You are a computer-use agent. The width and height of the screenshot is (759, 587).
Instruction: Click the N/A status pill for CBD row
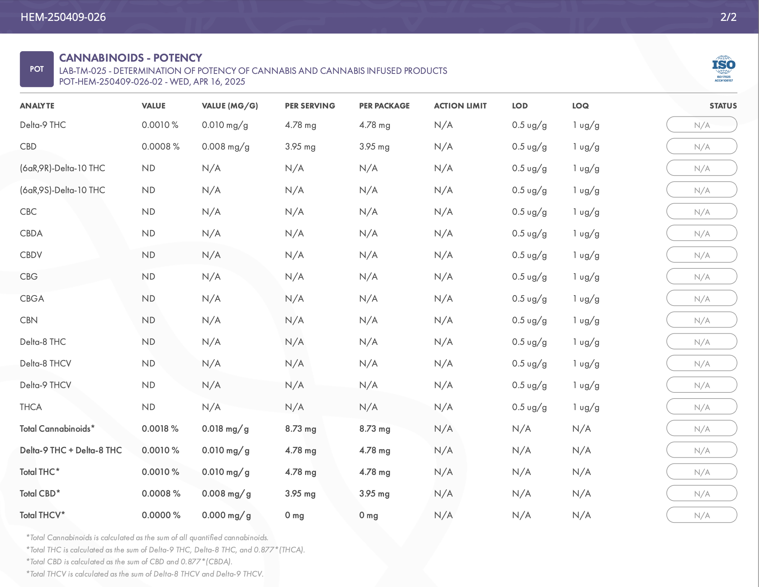701,147
